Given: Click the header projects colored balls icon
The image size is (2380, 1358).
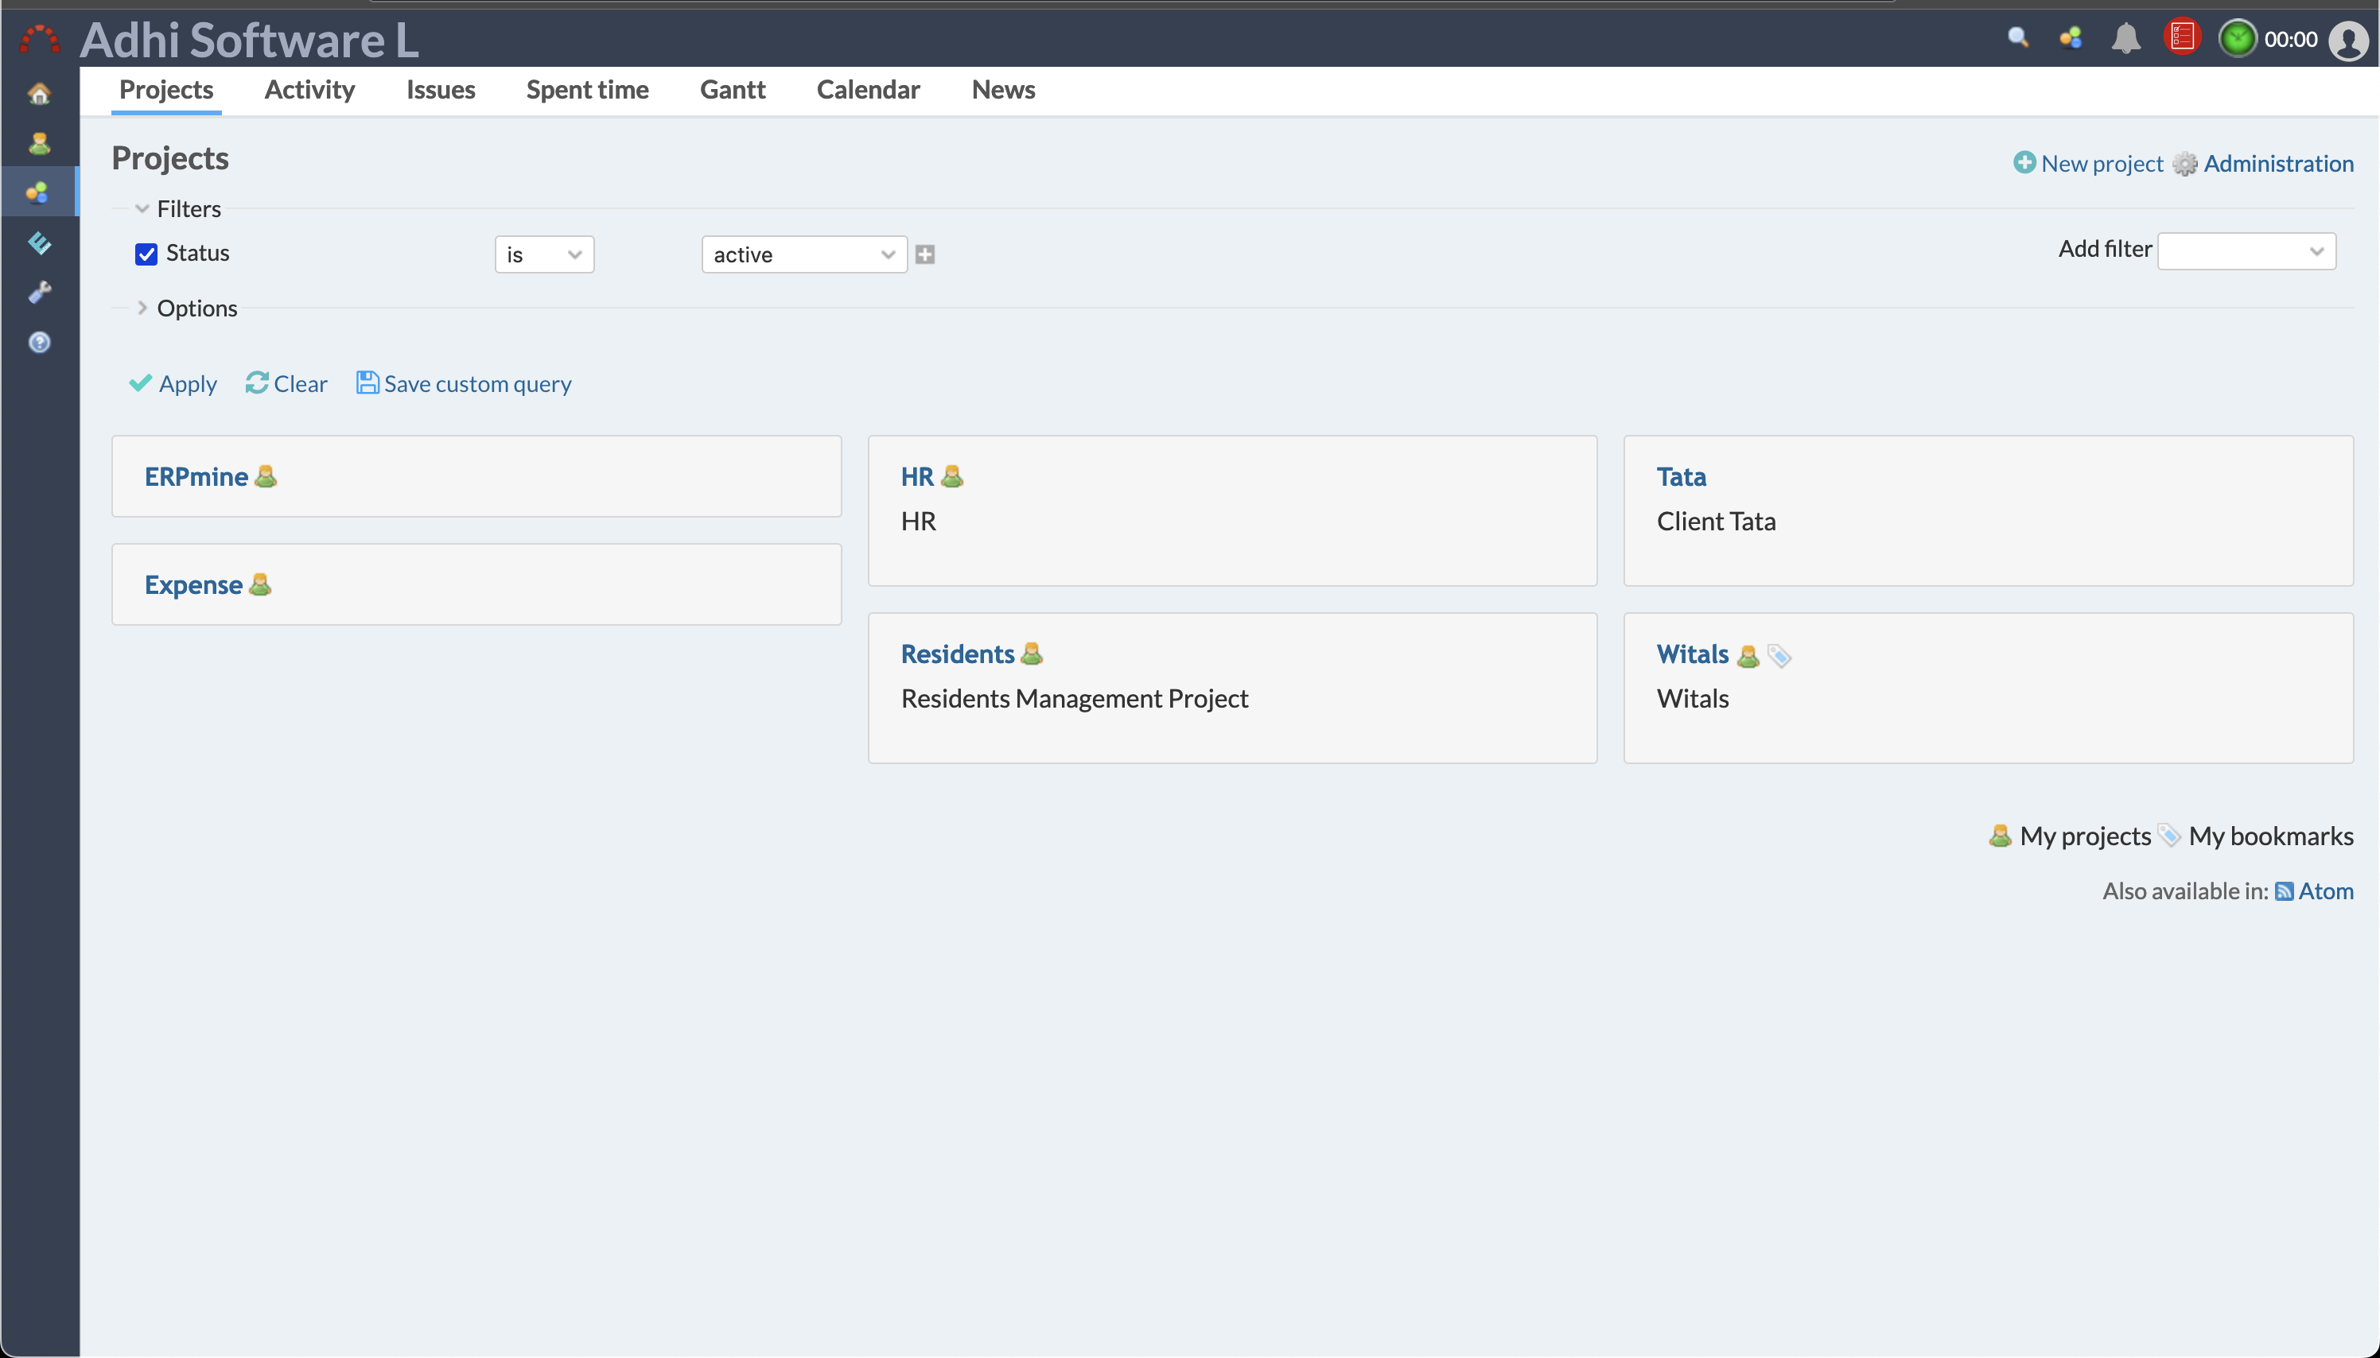Looking at the screenshot, I should pyautogui.click(x=2071, y=37).
